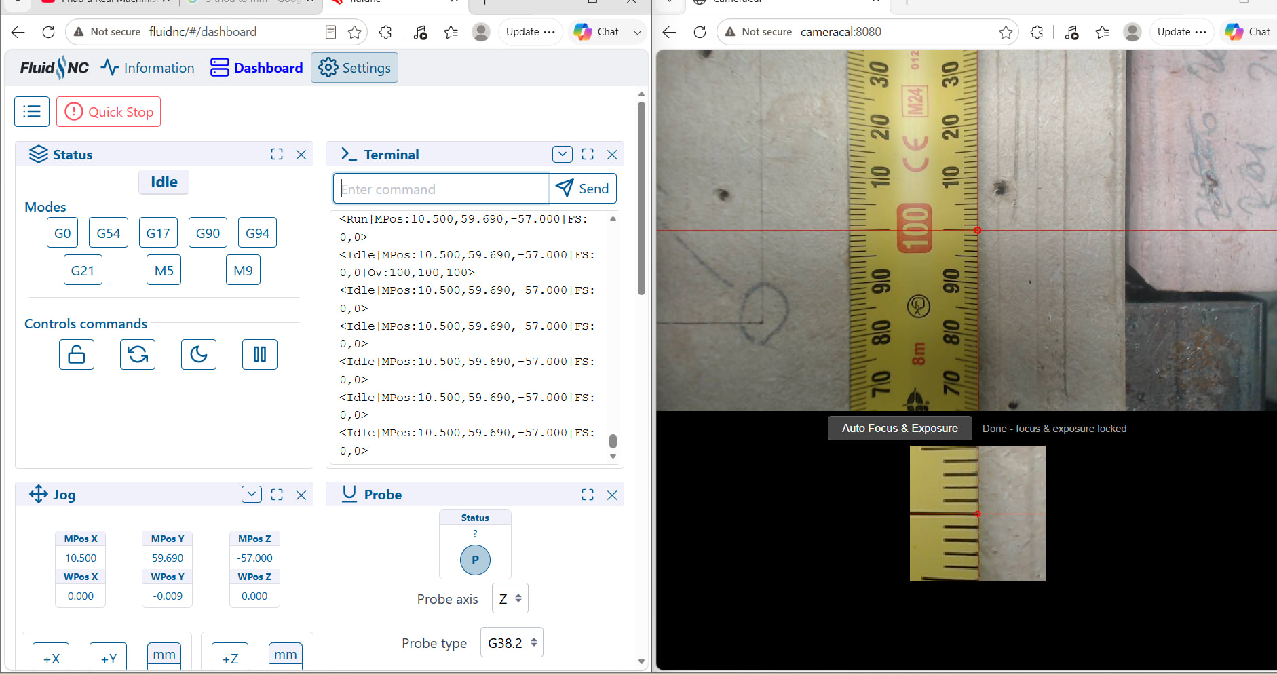Open the Terminal panel dropdown menu
Image resolution: width=1277 pixels, height=675 pixels.
coord(563,155)
